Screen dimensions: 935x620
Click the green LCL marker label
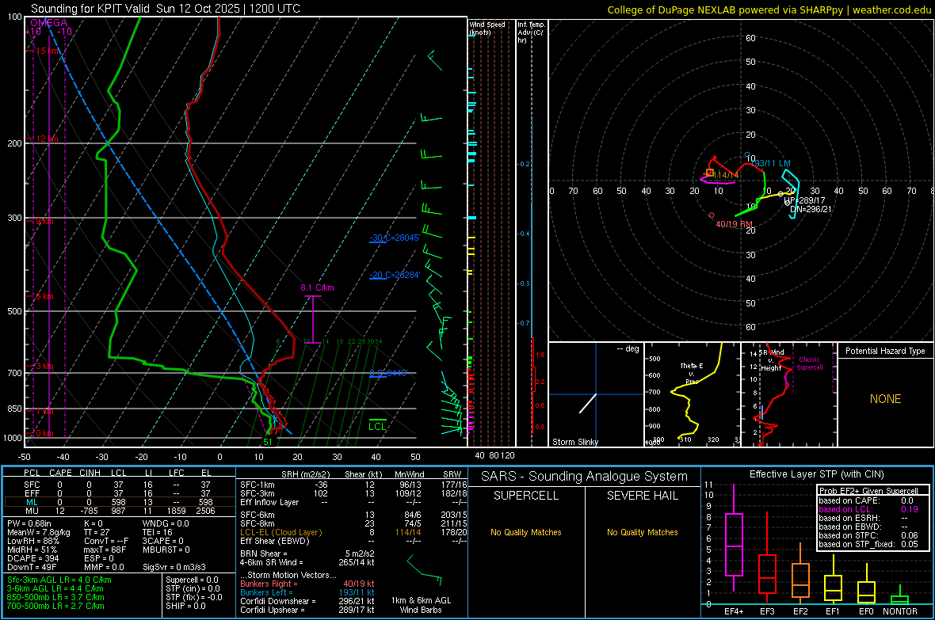coord(377,426)
